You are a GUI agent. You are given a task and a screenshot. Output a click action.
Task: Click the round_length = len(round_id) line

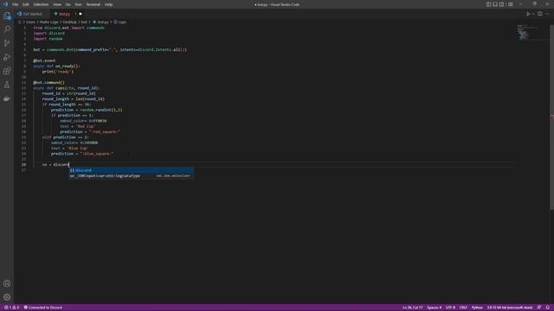click(73, 99)
